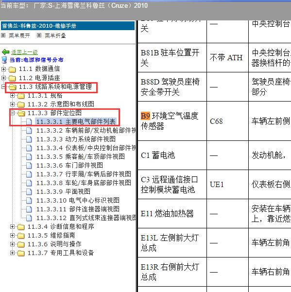Click the E13R 右侧前大灯总成 cell
This screenshot has width=291, height=292.
click(172, 272)
